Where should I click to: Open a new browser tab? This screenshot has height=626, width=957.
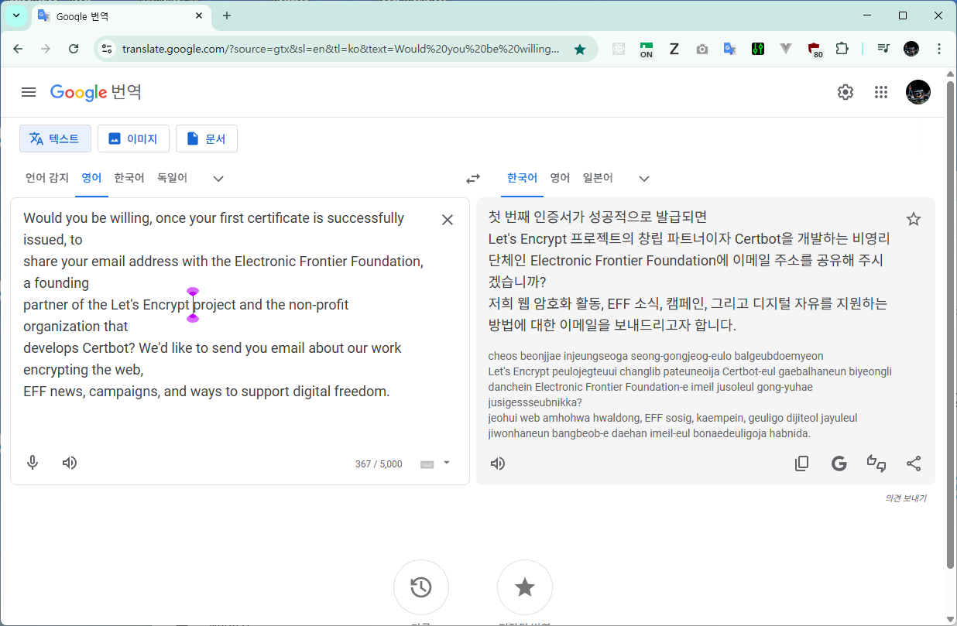227,15
